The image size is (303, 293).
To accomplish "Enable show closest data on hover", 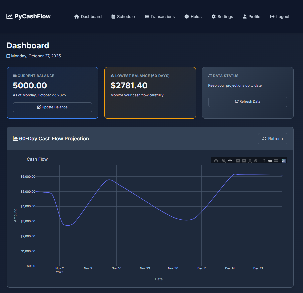I will [269, 160].
